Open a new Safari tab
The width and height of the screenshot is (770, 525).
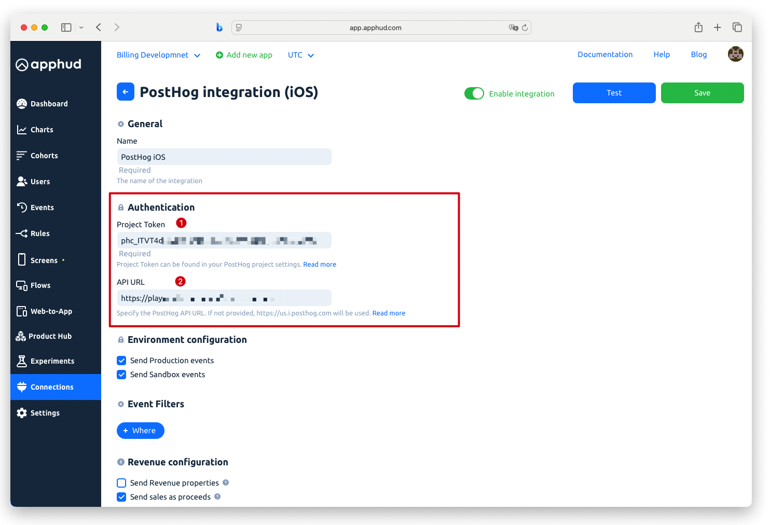(x=718, y=27)
